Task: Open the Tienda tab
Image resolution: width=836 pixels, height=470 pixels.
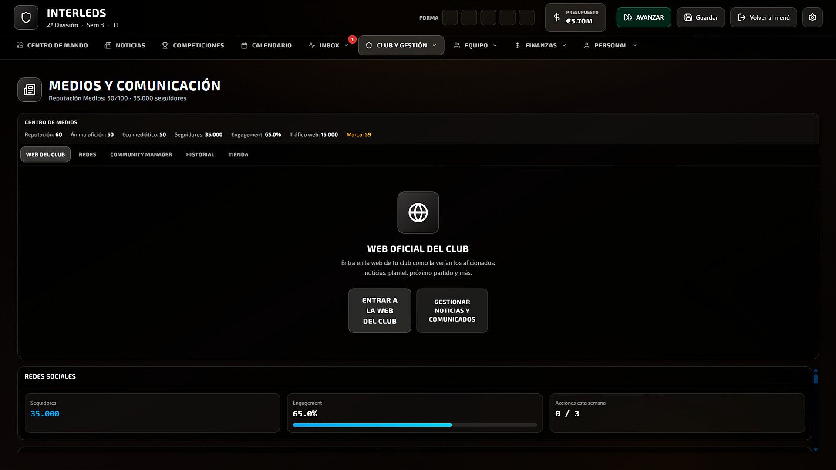Action: click(238, 154)
